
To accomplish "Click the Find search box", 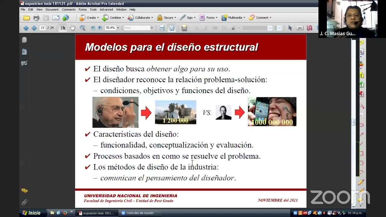I will pyautogui.click(x=137, y=28).
